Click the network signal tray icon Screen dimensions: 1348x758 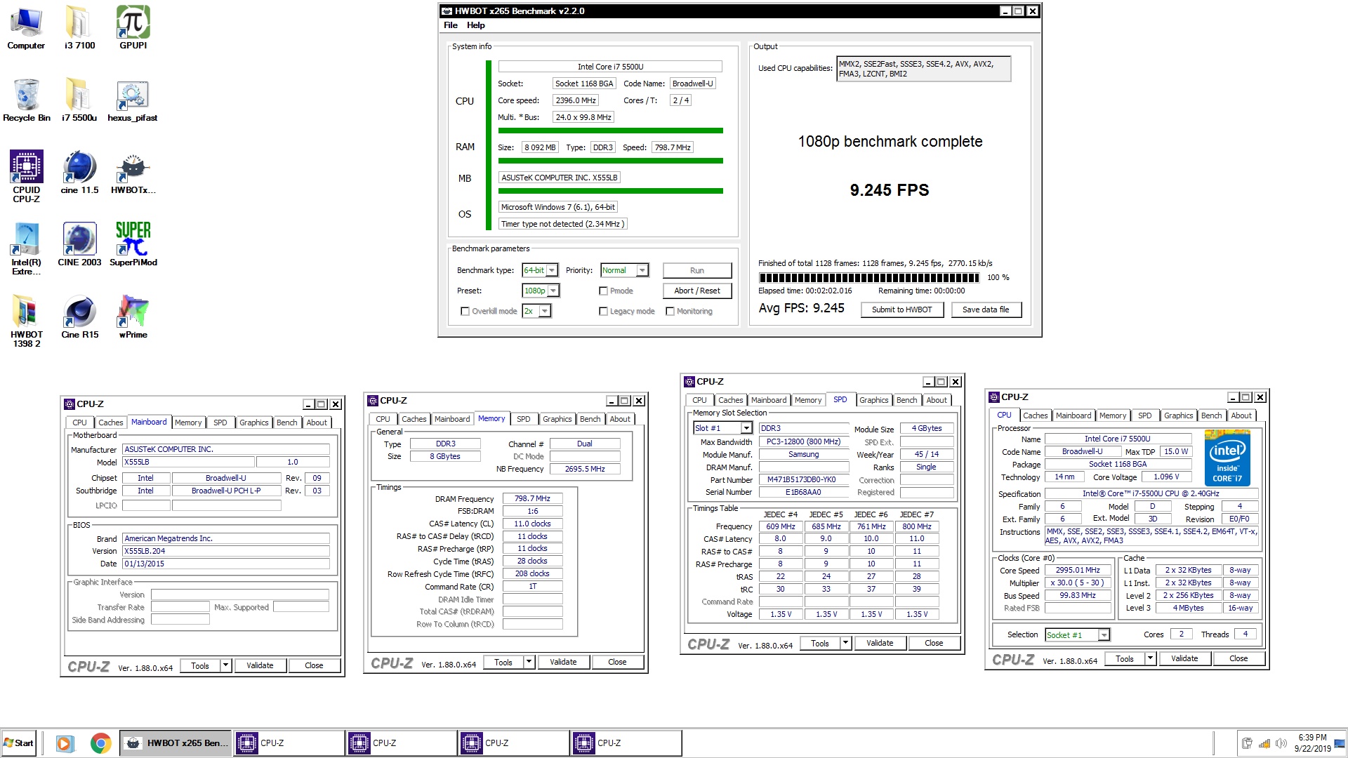pyautogui.click(x=1264, y=743)
